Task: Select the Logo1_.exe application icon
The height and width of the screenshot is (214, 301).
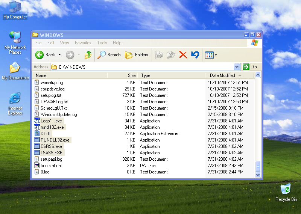Action: pos(36,121)
